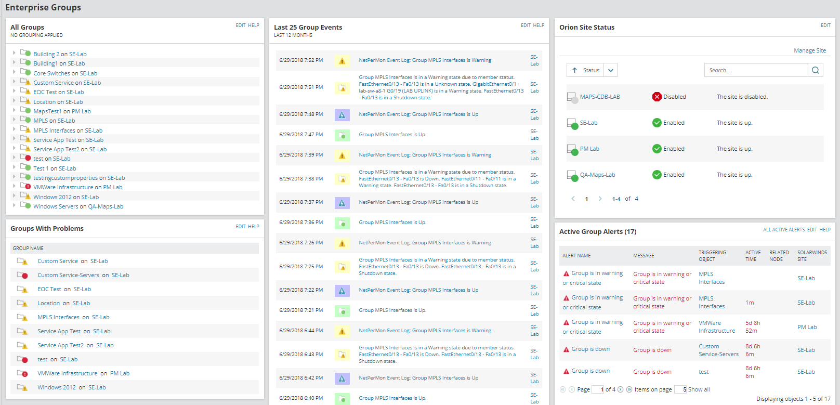Screen dimensions: 840x405
Task: Click the Page number input in alerts pagination
Action: (598, 389)
